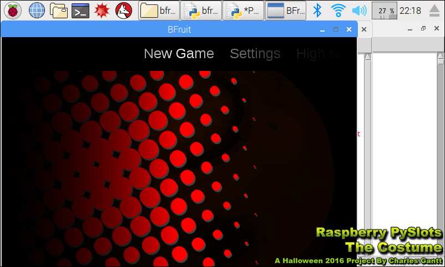This screenshot has width=445, height=267.
Task: Switch to the bfr... folder taskbar window
Action: [x=159, y=11]
